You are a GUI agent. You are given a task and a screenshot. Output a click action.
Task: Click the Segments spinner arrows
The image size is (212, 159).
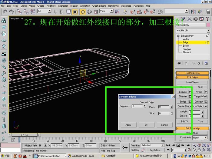[x=145, y=106]
